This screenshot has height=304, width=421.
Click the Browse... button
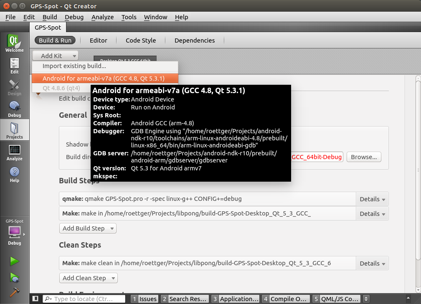pyautogui.click(x=364, y=157)
